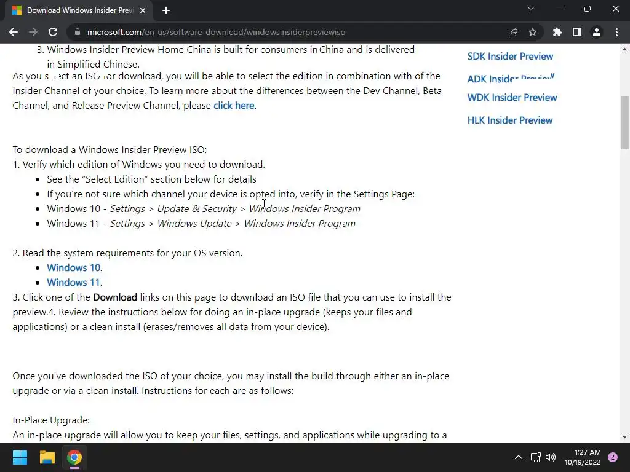The height and width of the screenshot is (472, 630).
Task: Click the scrollbar up arrow
Action: click(x=624, y=49)
